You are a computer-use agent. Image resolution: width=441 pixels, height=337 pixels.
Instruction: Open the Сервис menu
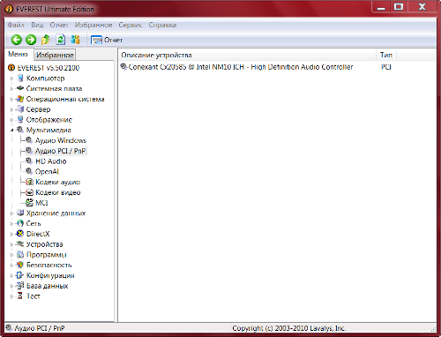click(131, 25)
